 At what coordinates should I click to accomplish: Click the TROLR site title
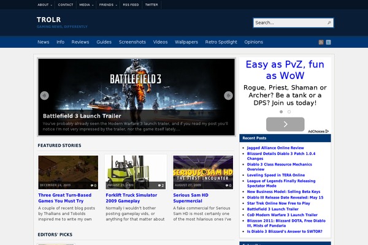point(49,20)
